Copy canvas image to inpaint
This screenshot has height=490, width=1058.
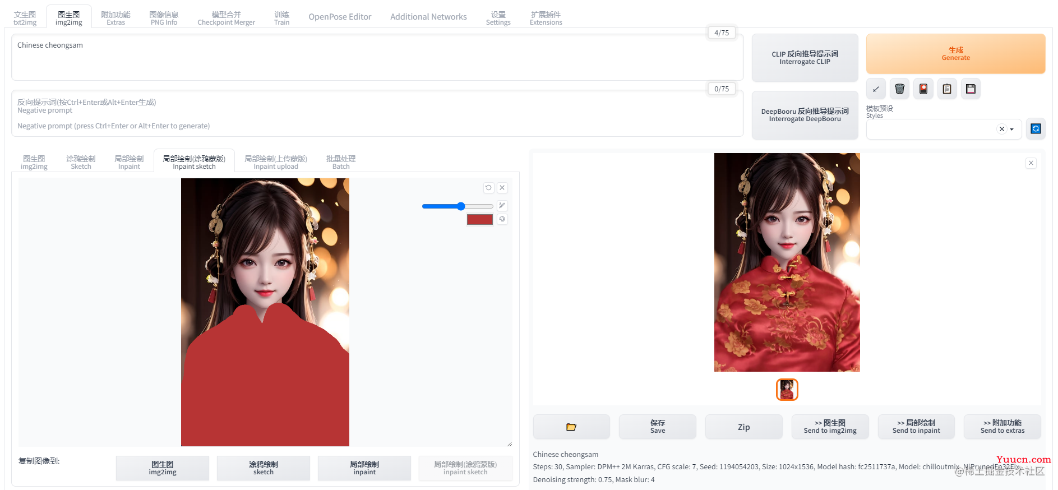tap(364, 468)
